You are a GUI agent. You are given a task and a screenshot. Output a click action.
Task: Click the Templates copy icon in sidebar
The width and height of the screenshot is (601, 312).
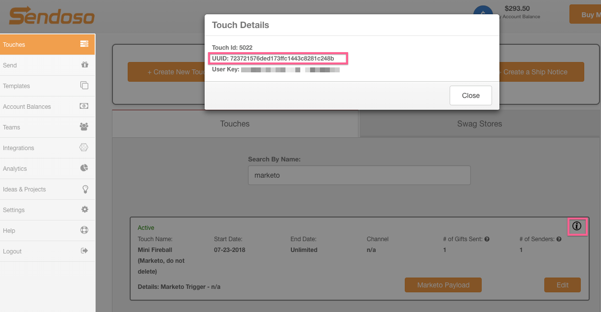pos(84,86)
